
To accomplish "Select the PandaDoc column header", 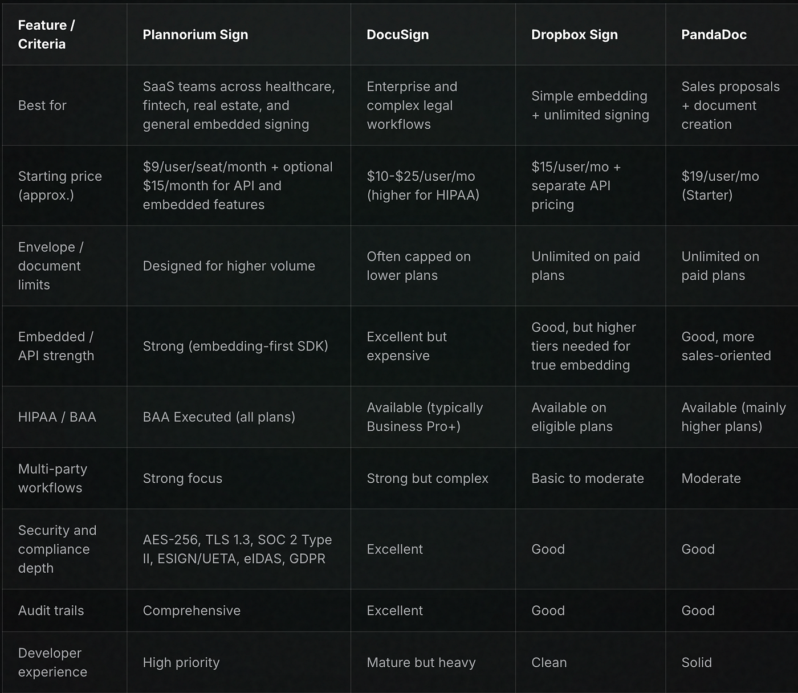I will [x=714, y=35].
